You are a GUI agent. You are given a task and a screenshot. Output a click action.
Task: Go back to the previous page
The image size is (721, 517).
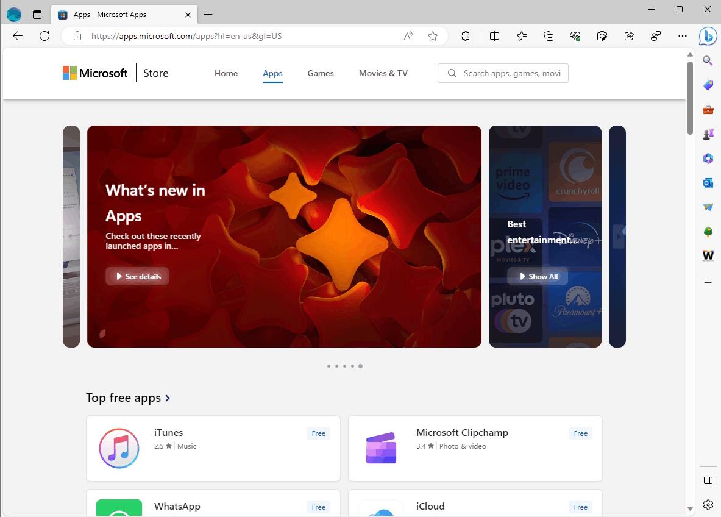(x=18, y=36)
